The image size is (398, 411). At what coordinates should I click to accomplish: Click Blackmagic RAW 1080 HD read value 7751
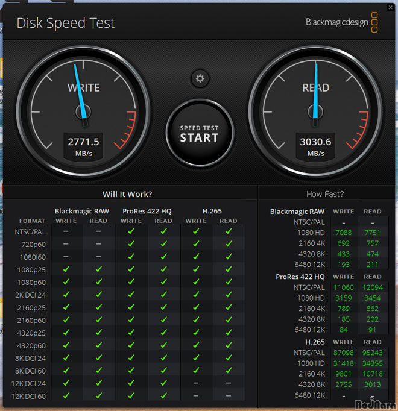372,233
